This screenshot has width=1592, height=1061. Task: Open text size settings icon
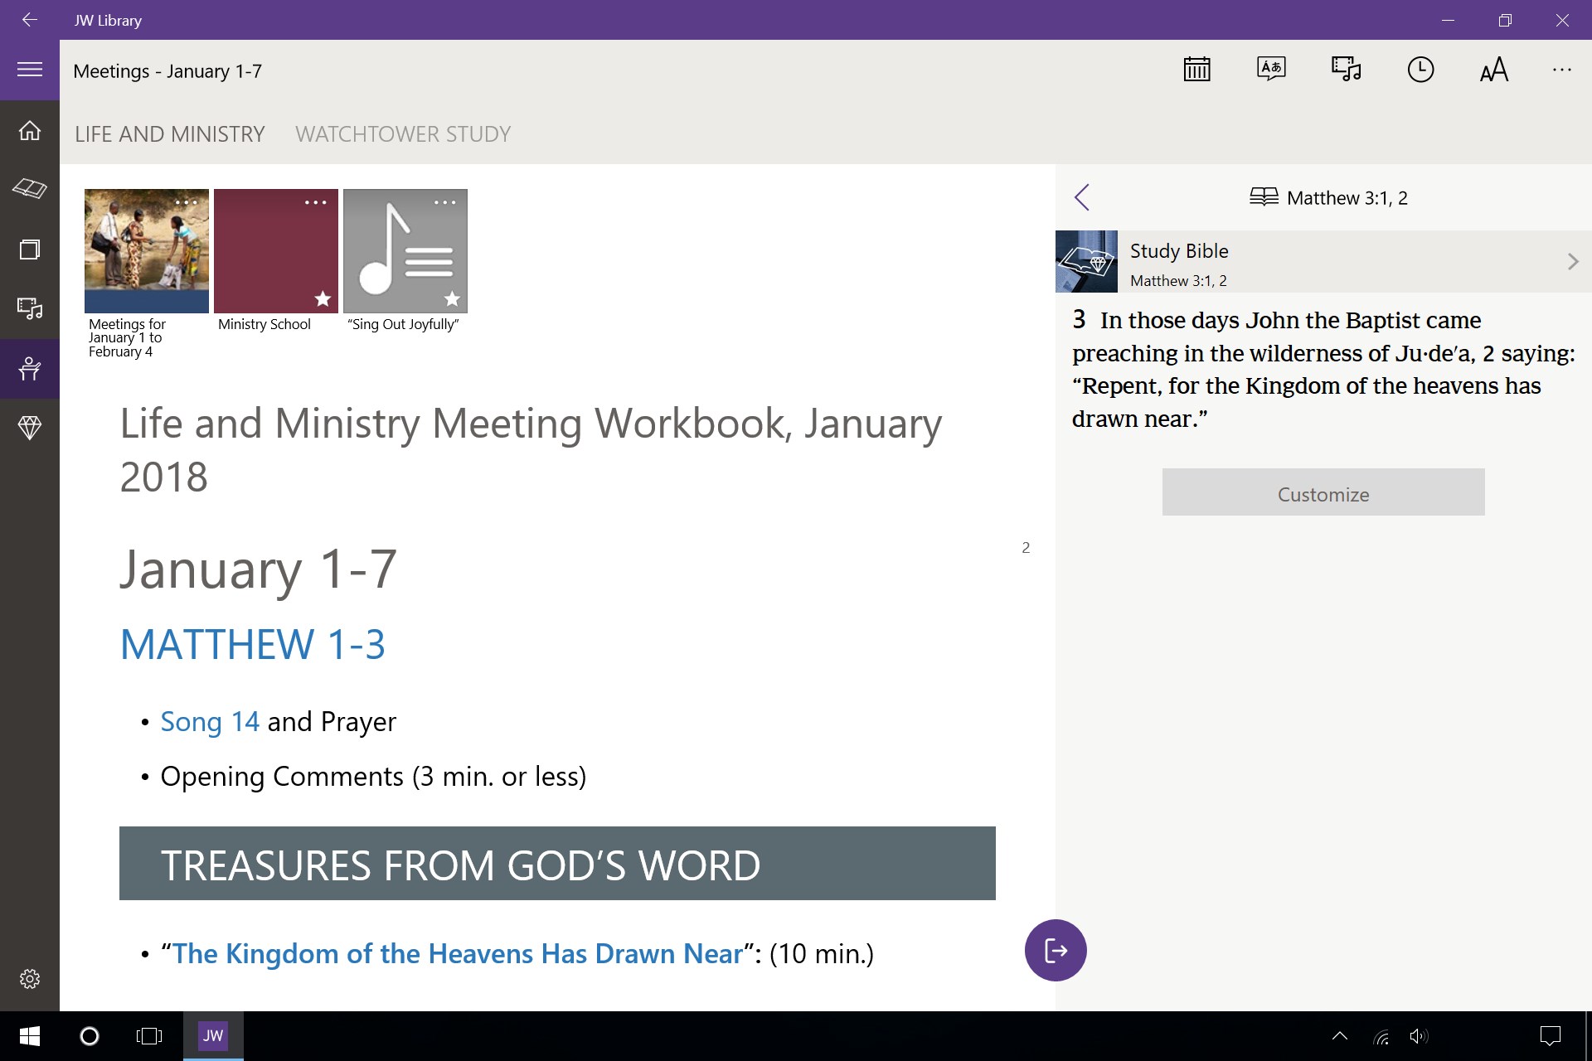point(1493,70)
